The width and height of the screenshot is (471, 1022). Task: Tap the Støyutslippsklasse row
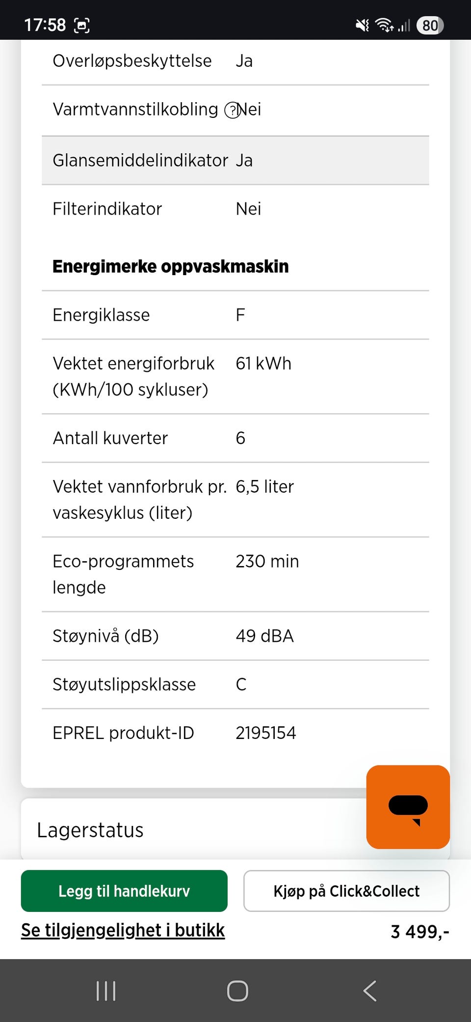tap(235, 684)
